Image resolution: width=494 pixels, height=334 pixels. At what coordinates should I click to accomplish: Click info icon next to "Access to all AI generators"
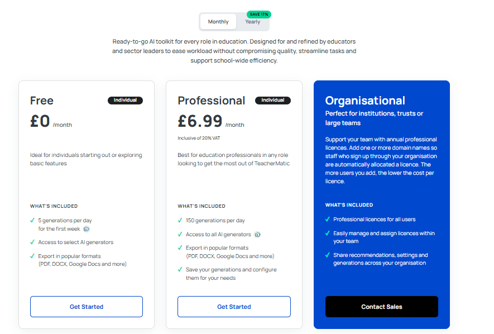pos(257,235)
